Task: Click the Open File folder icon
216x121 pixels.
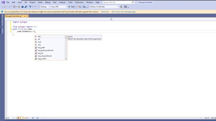Action: (x=19, y=7)
